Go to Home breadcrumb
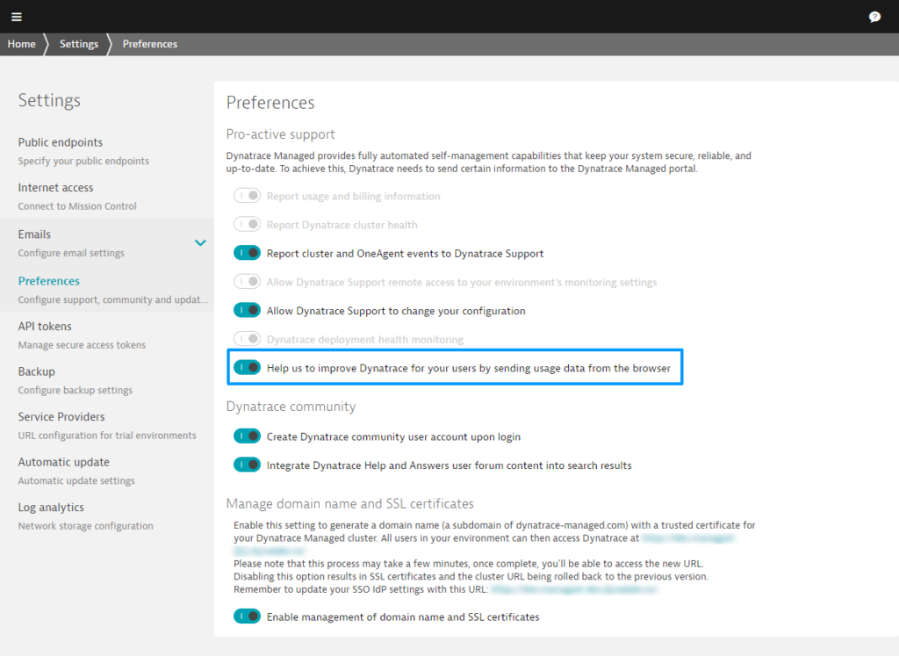Image resolution: width=899 pixels, height=656 pixels. 21,44
